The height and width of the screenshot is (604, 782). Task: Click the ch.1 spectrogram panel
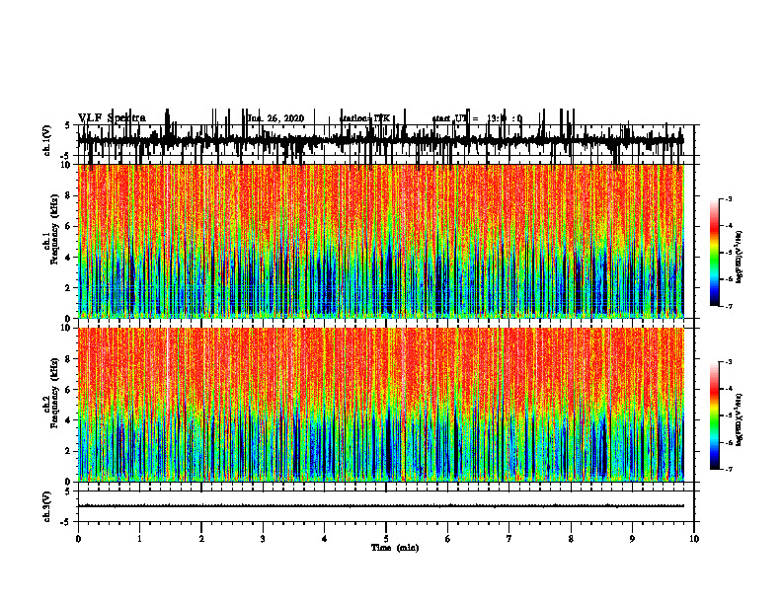(x=381, y=242)
